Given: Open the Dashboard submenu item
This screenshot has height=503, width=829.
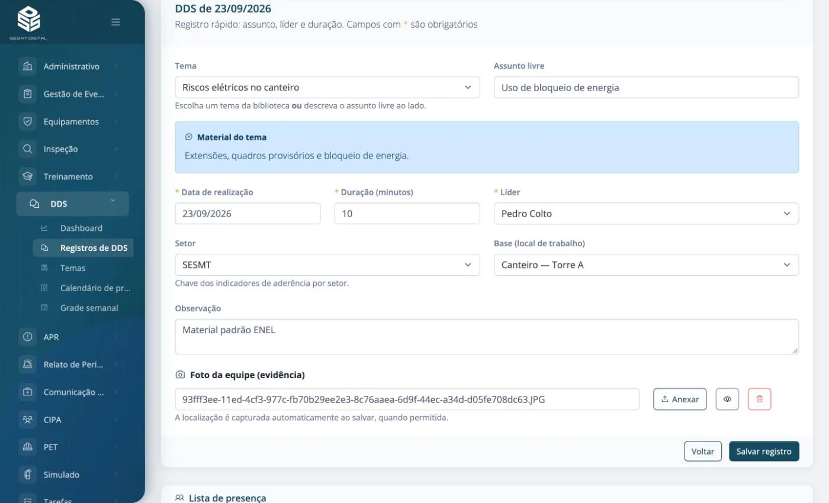Looking at the screenshot, I should click(81, 228).
